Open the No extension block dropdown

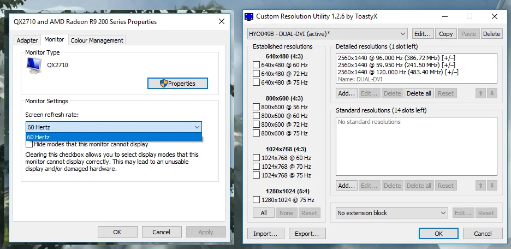[392, 213]
